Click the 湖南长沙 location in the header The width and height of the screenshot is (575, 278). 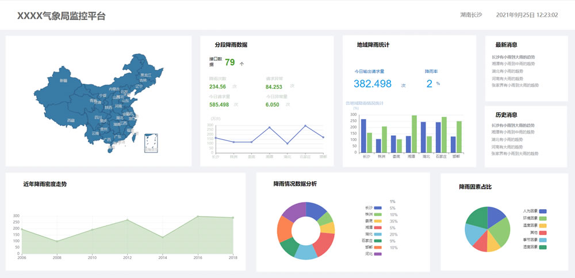click(x=471, y=15)
